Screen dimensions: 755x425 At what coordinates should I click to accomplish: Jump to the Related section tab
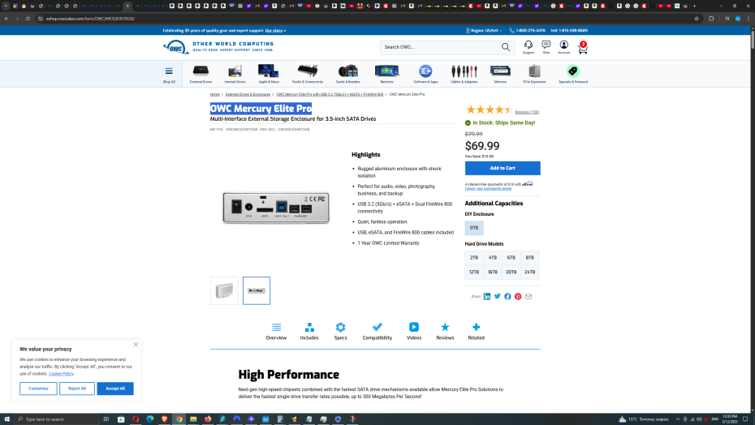pos(476,331)
